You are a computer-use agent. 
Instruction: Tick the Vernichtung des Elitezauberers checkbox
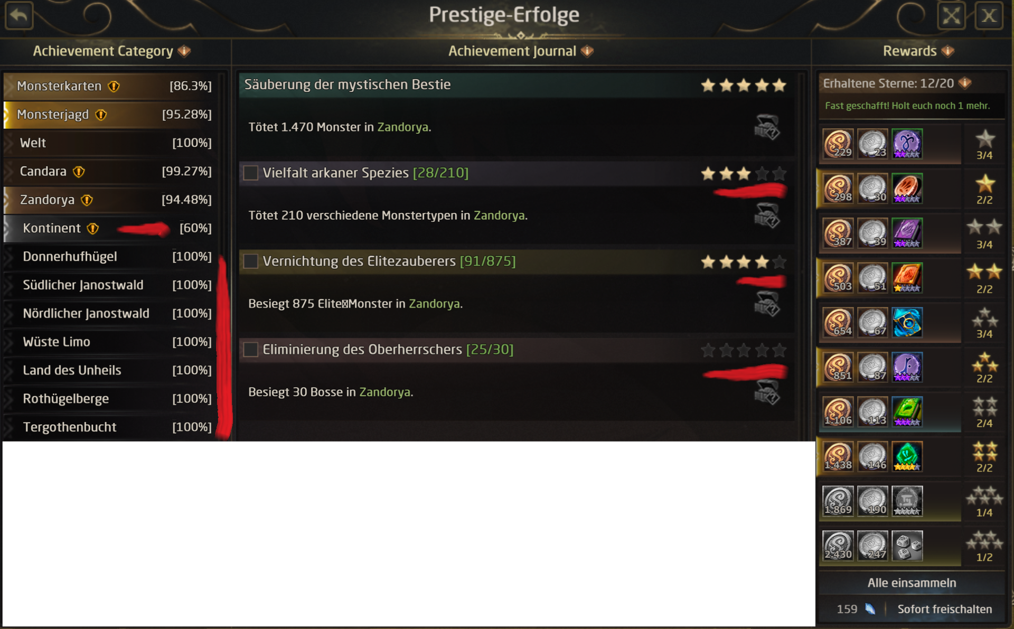tap(251, 261)
